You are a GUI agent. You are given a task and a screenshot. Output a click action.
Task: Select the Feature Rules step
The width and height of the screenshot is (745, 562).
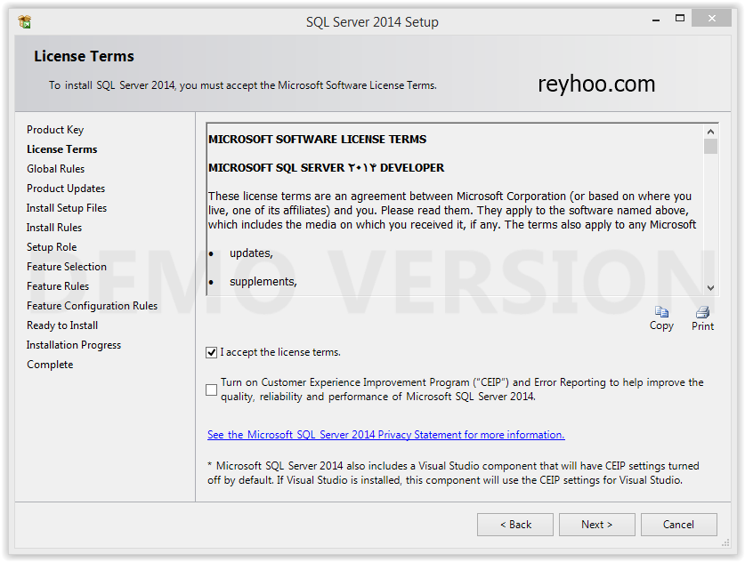(58, 286)
